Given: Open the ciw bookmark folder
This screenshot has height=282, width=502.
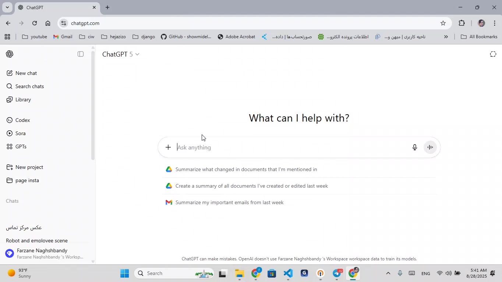Looking at the screenshot, I should coord(87,37).
